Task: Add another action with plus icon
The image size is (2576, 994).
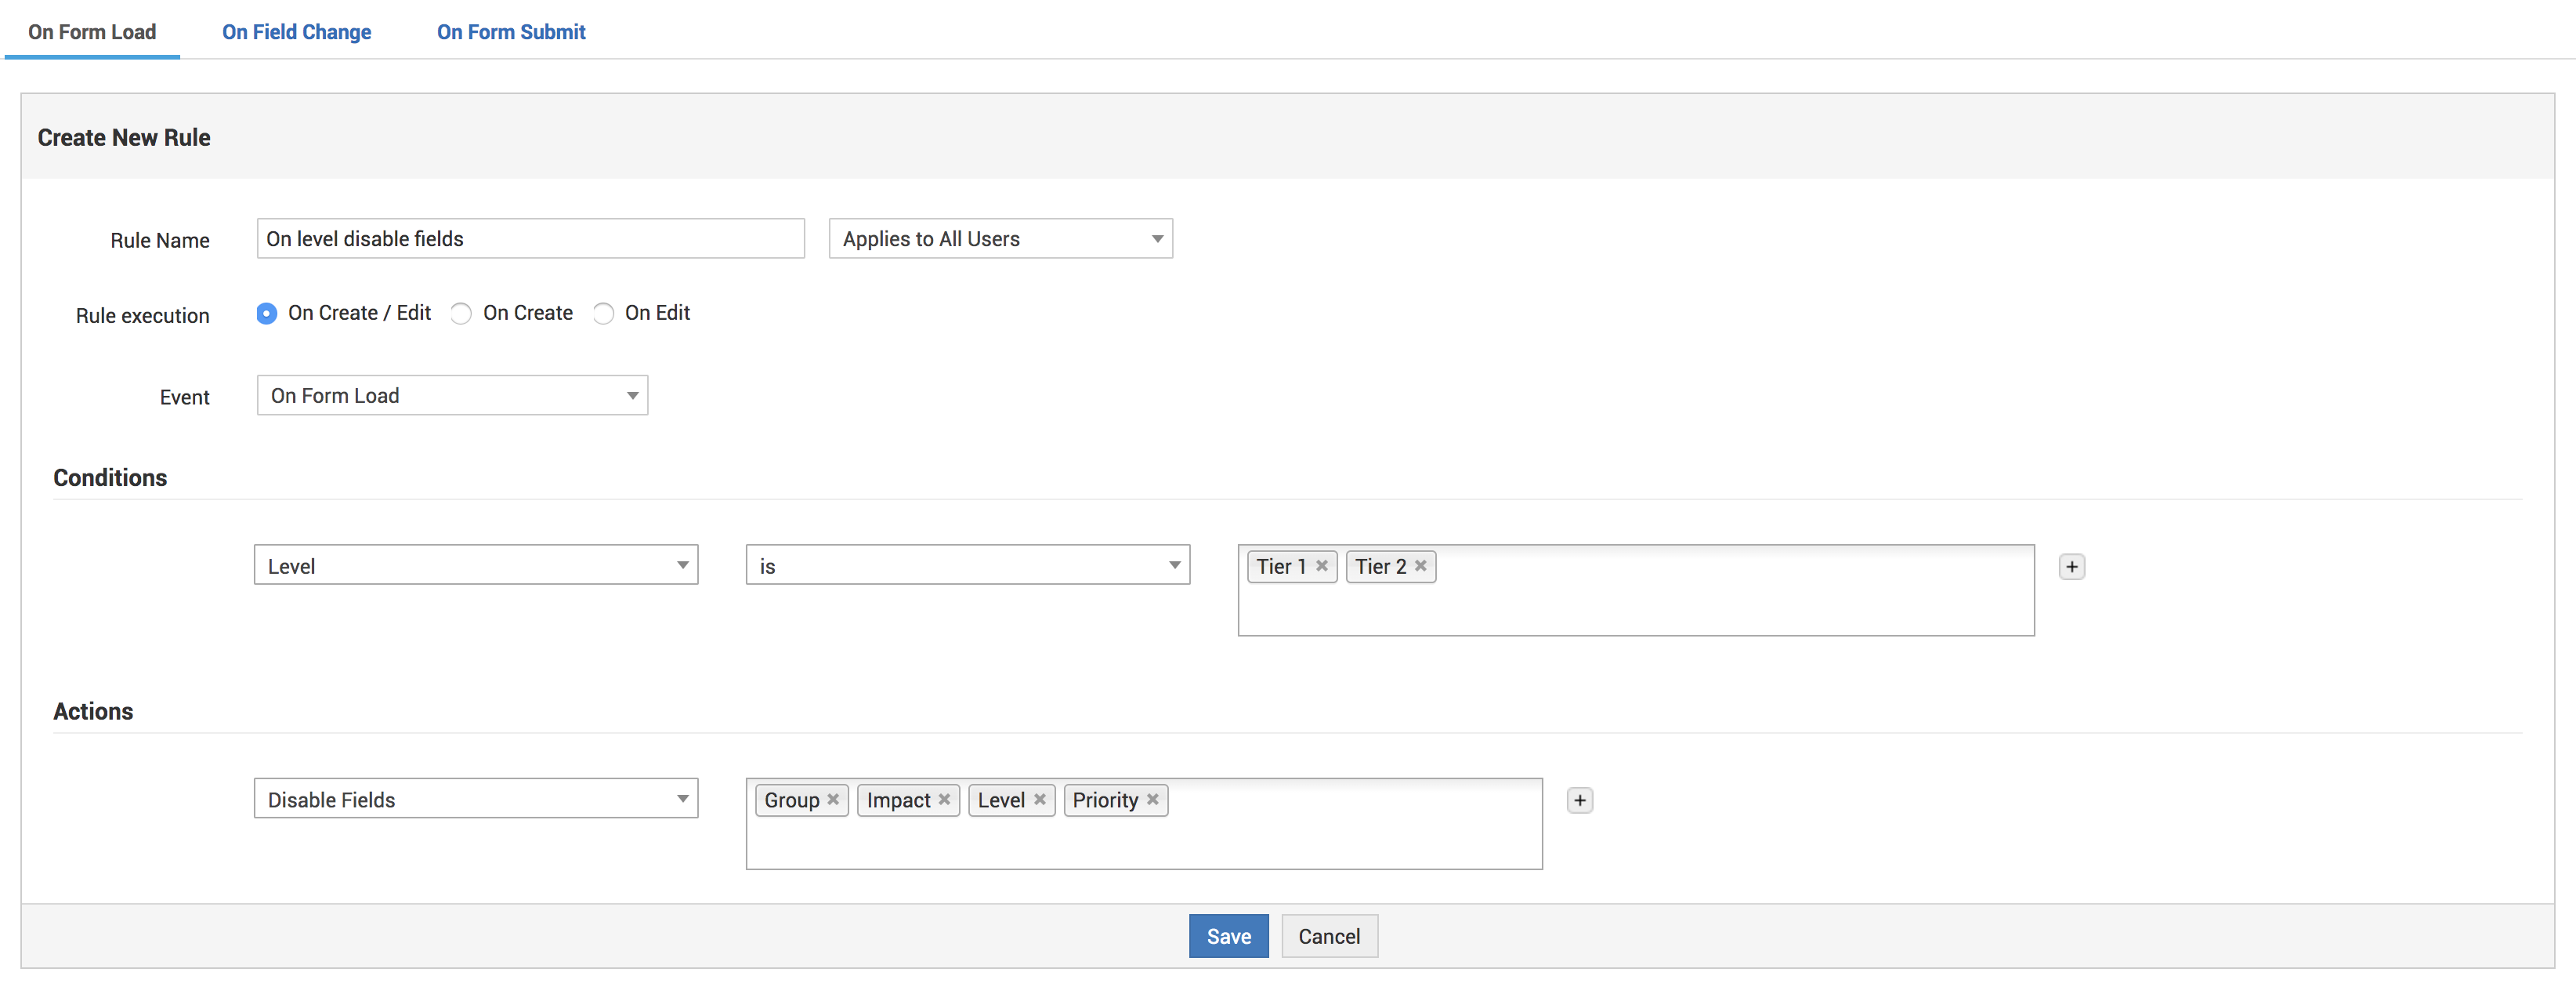Action: pos(1579,800)
